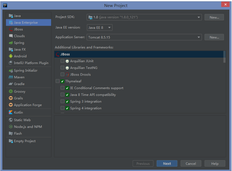This screenshot has height=171, width=232.
Task: Select the Spring 4 integration label
Action: tap(86, 108)
